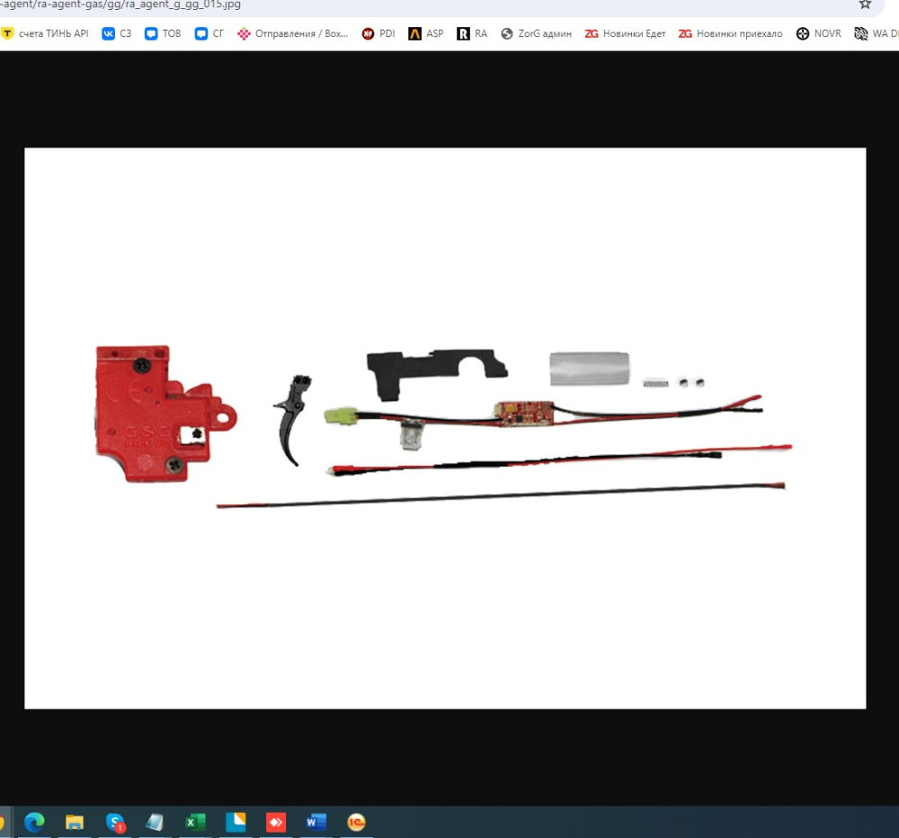Open the 'ТОВ' chat bookmark
This screenshot has width=899, height=838.
(163, 34)
